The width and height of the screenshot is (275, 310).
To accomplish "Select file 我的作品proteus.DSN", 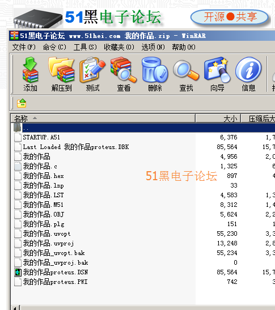I will 56,272.
